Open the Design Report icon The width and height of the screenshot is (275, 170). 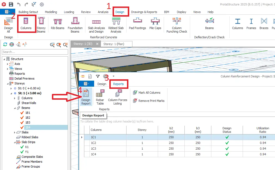click(86, 97)
